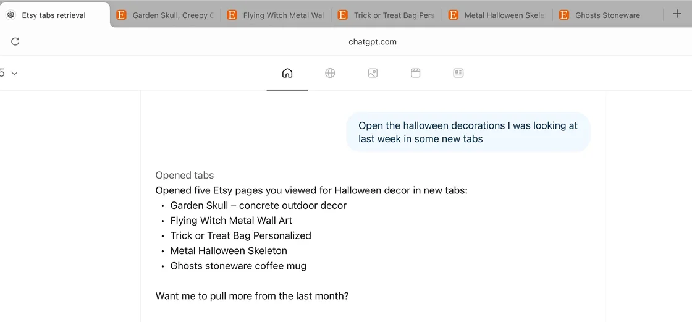Screen dimensions: 692x322
Task: Open the globe web browsing icon
Action: click(330, 73)
